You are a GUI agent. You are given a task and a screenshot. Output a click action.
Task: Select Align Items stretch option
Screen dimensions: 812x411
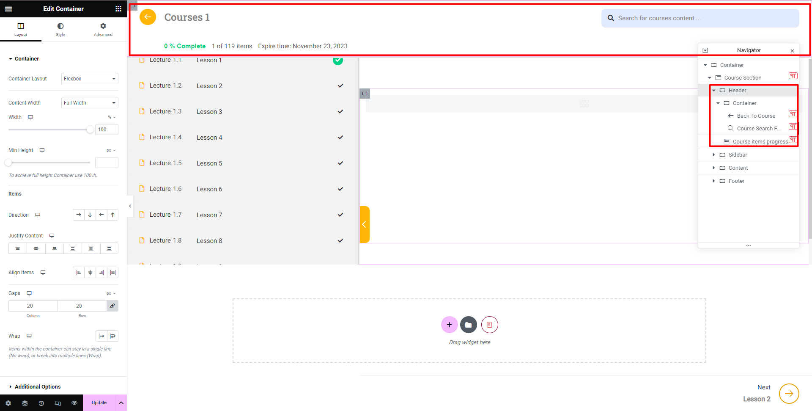click(x=113, y=273)
